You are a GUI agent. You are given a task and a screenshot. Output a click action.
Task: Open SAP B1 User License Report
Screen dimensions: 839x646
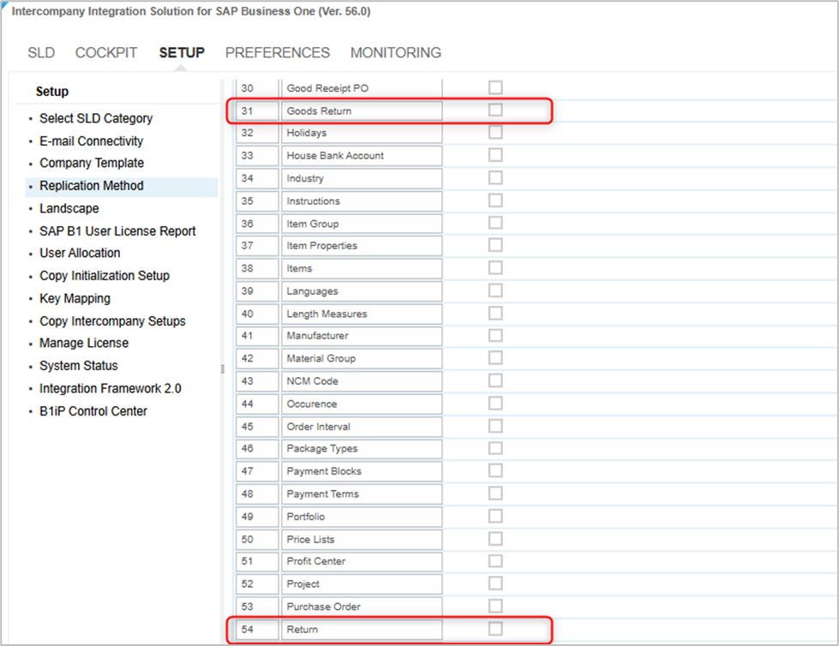(117, 231)
